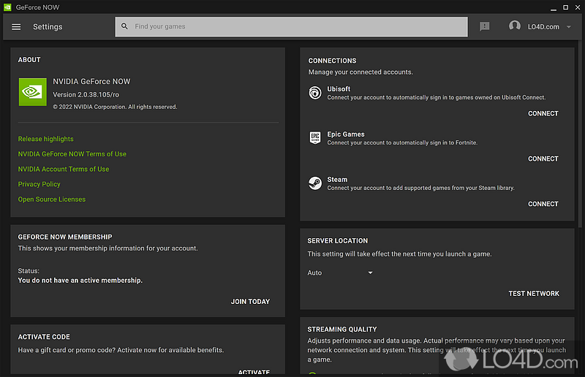
Task: Click the TEST NETWORK button
Action: tap(534, 294)
